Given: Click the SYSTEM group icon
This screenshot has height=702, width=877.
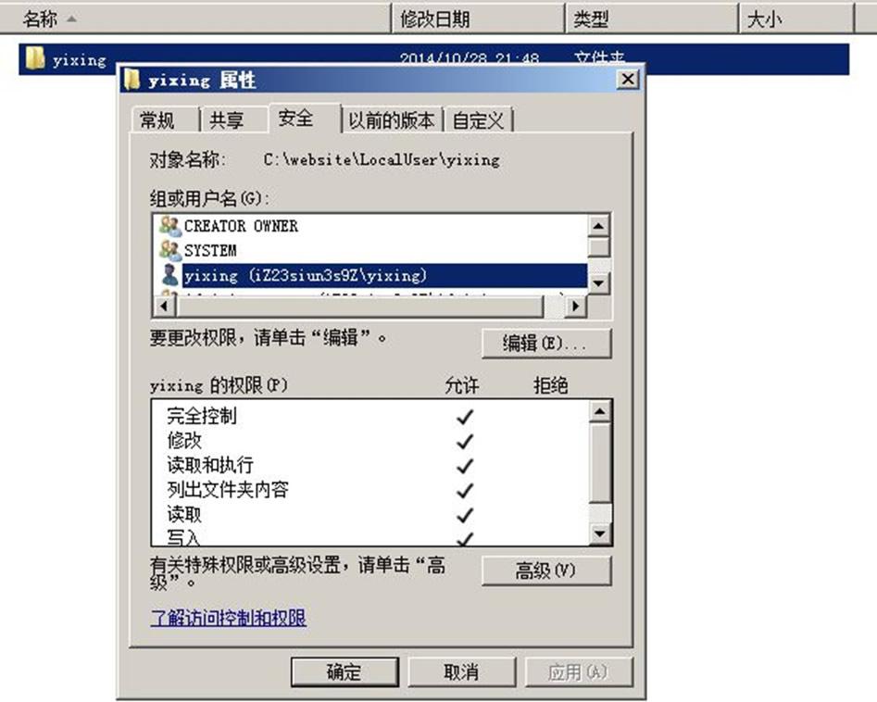Looking at the screenshot, I should click(169, 250).
